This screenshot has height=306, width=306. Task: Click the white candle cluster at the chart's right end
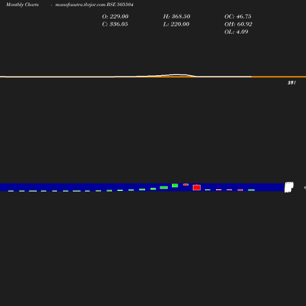click(289, 187)
